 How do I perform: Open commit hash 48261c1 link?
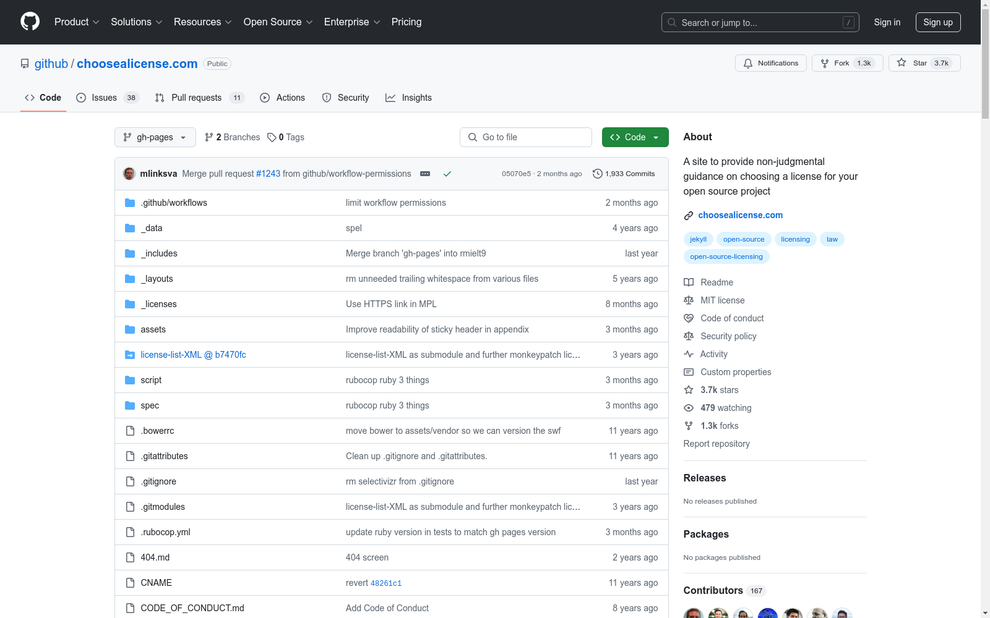[x=386, y=583]
